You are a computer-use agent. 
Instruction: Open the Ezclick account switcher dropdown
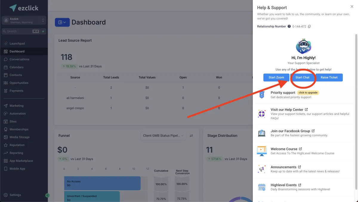click(24, 20)
